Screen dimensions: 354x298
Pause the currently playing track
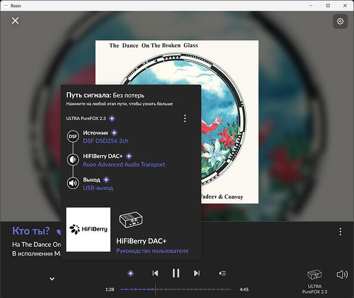point(176,273)
